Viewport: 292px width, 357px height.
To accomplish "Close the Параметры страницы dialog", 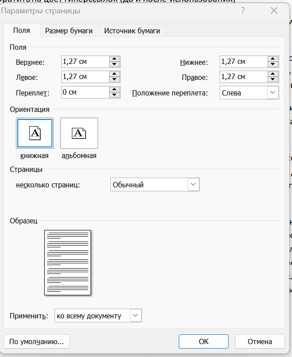I will coord(274,11).
